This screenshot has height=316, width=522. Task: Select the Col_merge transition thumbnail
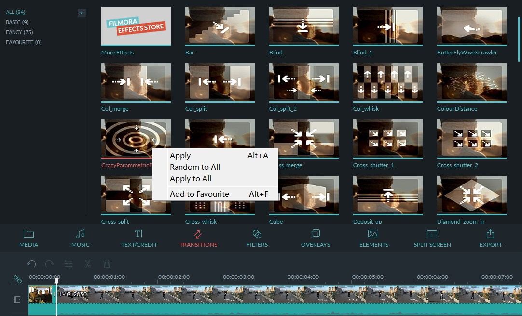coord(136,82)
